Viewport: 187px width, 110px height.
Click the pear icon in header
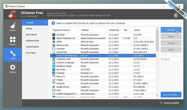point(176,15)
